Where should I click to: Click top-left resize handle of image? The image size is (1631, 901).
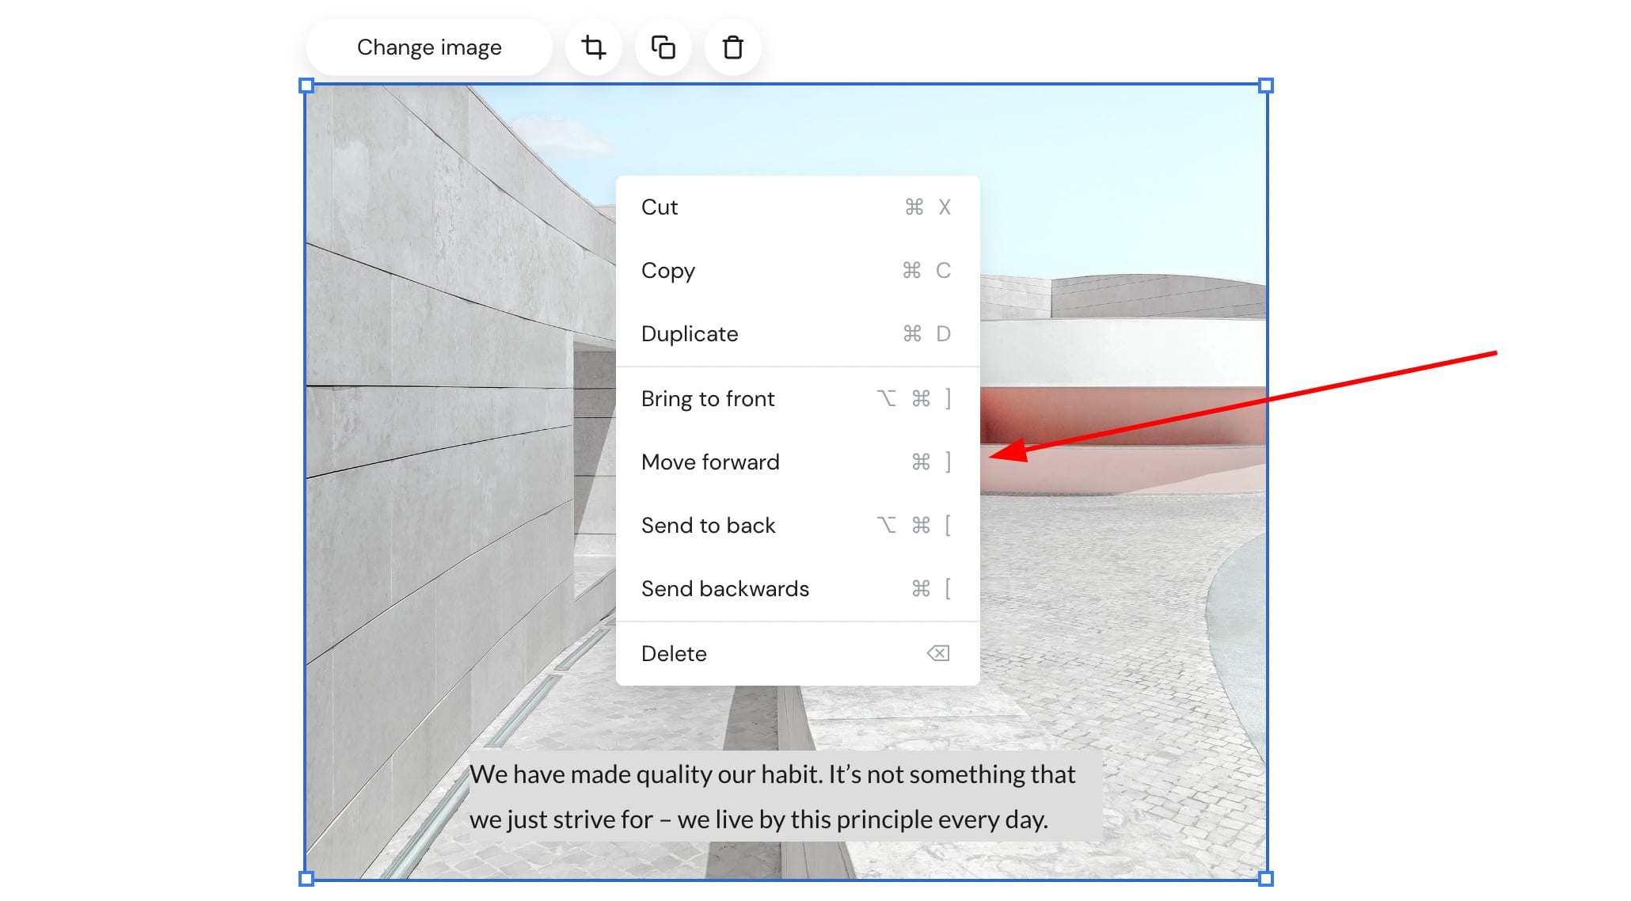(307, 86)
